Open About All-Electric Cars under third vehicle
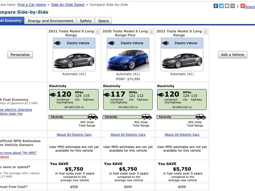 tap(182, 135)
